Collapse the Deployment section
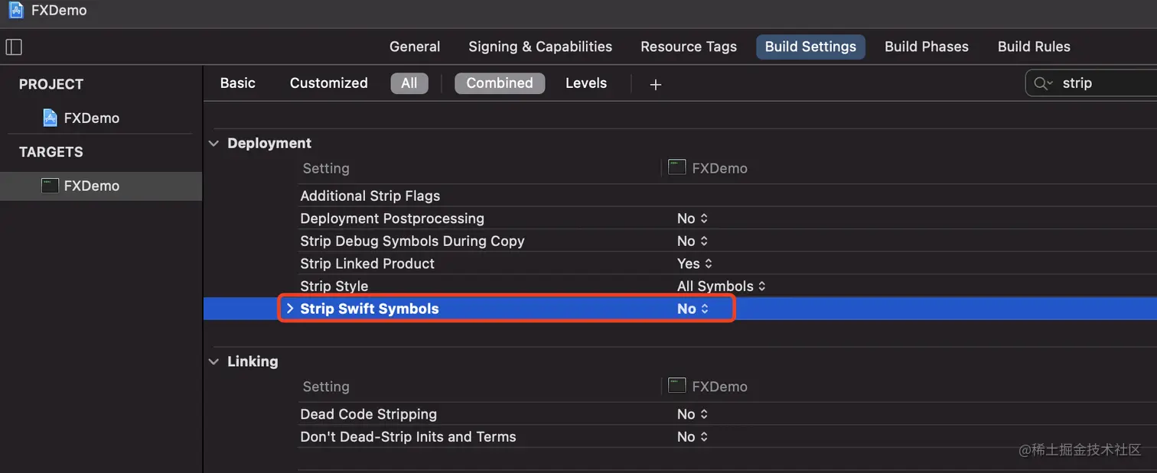Viewport: 1157px width, 473px height. click(x=214, y=144)
